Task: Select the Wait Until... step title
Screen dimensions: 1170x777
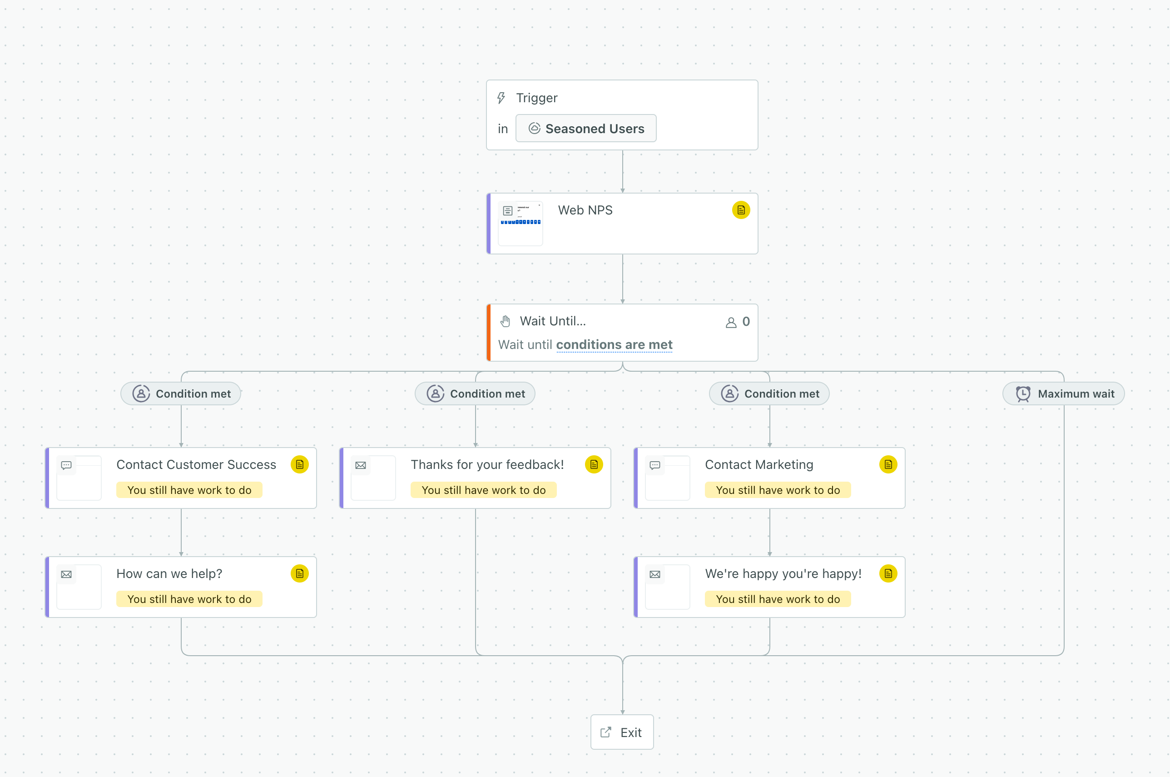Action: click(x=553, y=321)
